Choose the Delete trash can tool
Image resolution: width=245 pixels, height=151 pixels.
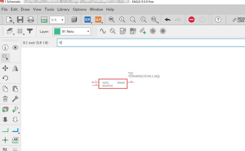coord(5,99)
